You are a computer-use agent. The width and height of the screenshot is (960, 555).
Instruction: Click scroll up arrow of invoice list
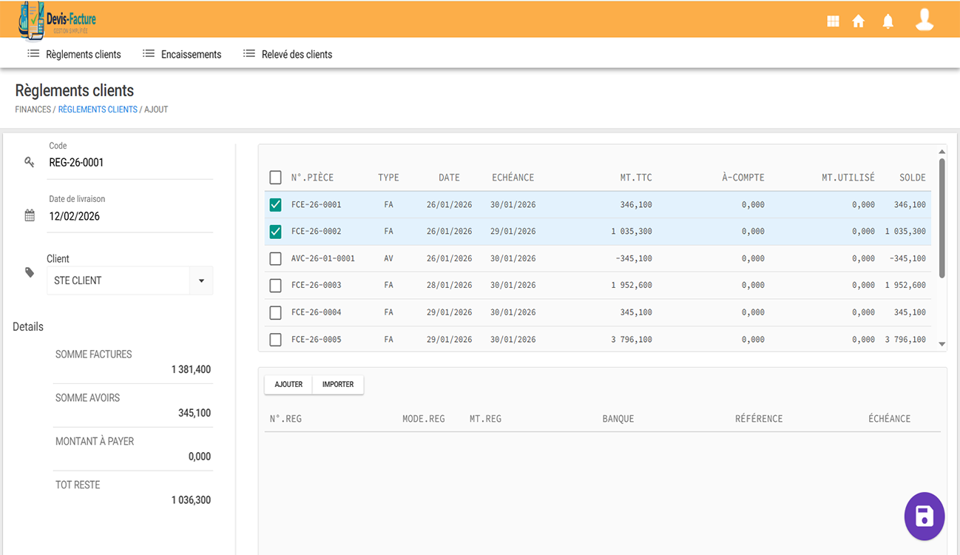pyautogui.click(x=942, y=152)
